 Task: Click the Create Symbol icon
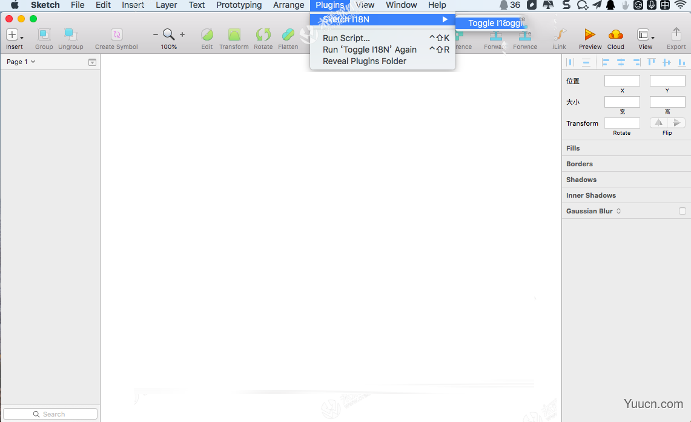click(x=116, y=34)
